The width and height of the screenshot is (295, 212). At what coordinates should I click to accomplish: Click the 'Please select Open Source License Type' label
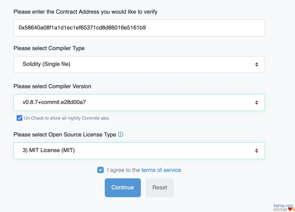(65, 135)
